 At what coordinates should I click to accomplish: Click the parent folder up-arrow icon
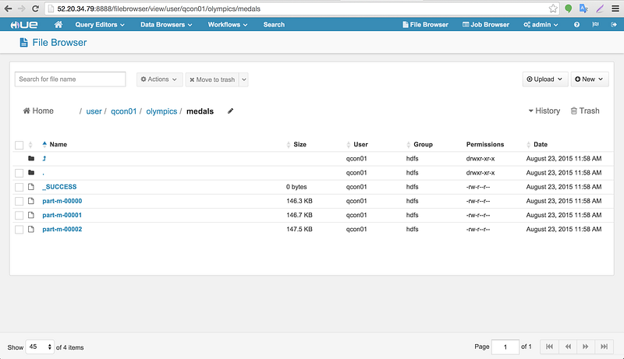click(x=44, y=158)
